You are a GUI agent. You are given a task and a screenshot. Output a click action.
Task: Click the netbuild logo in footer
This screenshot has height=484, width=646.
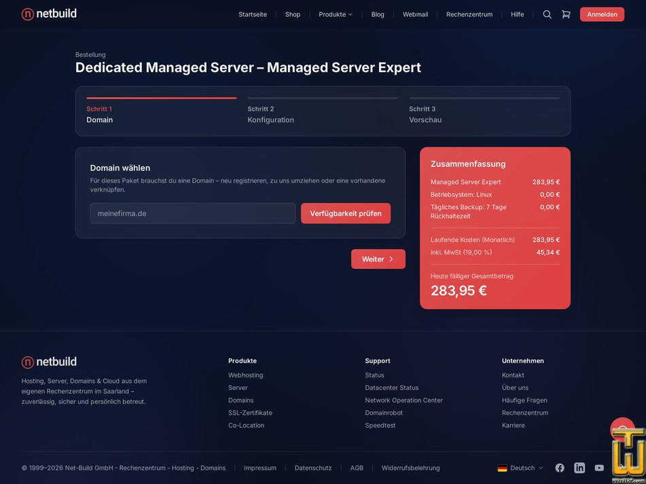click(x=49, y=362)
